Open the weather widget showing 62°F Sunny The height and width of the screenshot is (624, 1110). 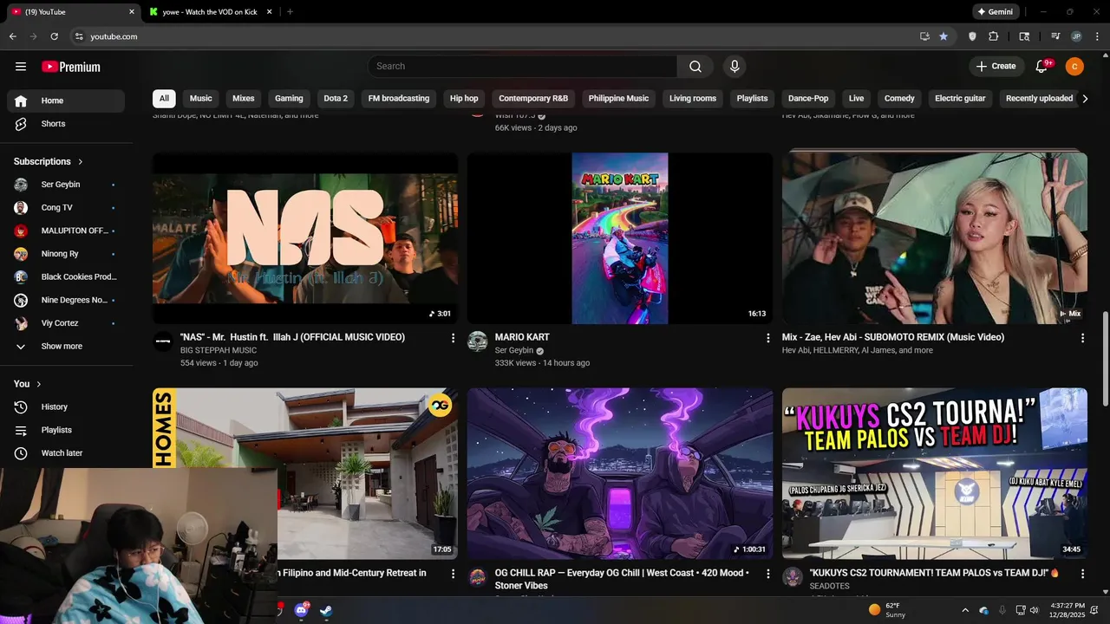click(887, 610)
